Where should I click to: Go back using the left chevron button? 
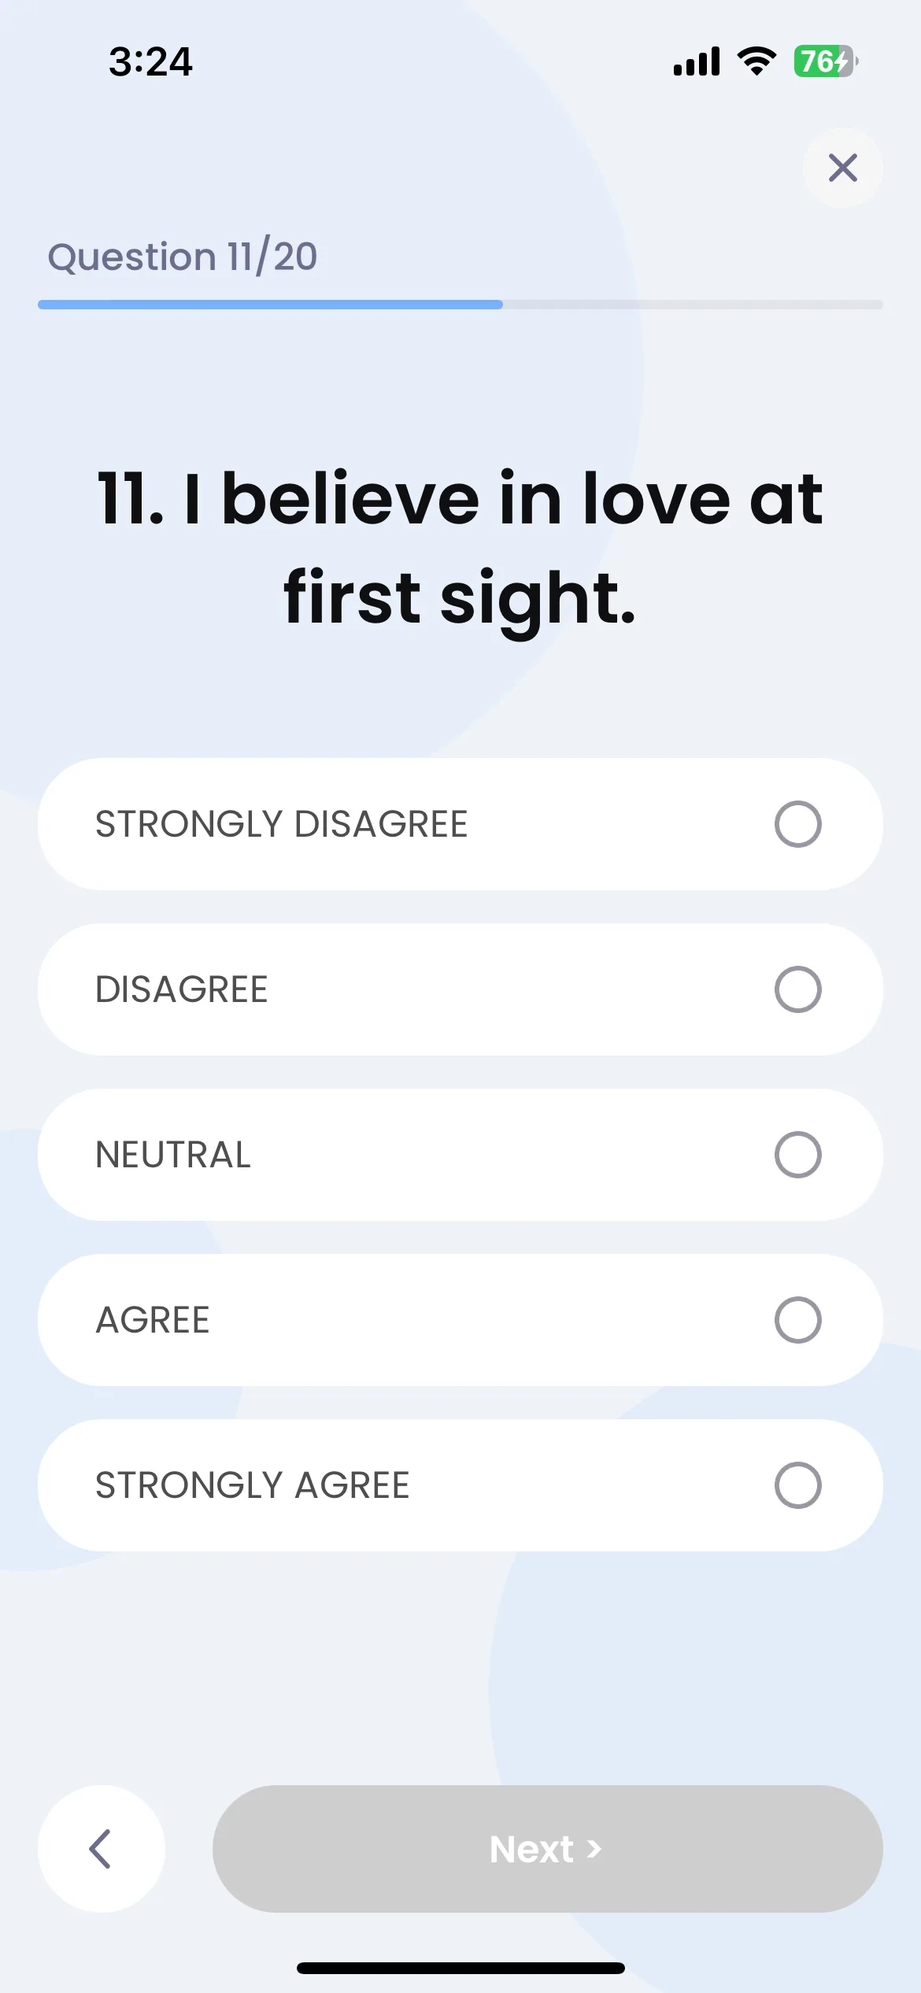[x=102, y=1848]
